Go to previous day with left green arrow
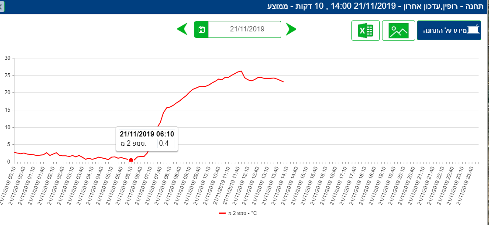The image size is (489, 225). click(182, 30)
